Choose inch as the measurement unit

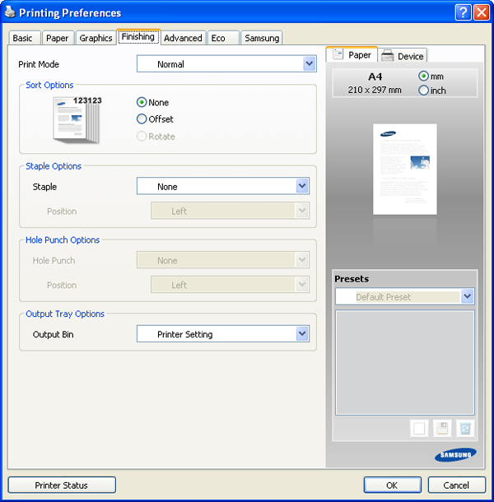[x=424, y=91]
